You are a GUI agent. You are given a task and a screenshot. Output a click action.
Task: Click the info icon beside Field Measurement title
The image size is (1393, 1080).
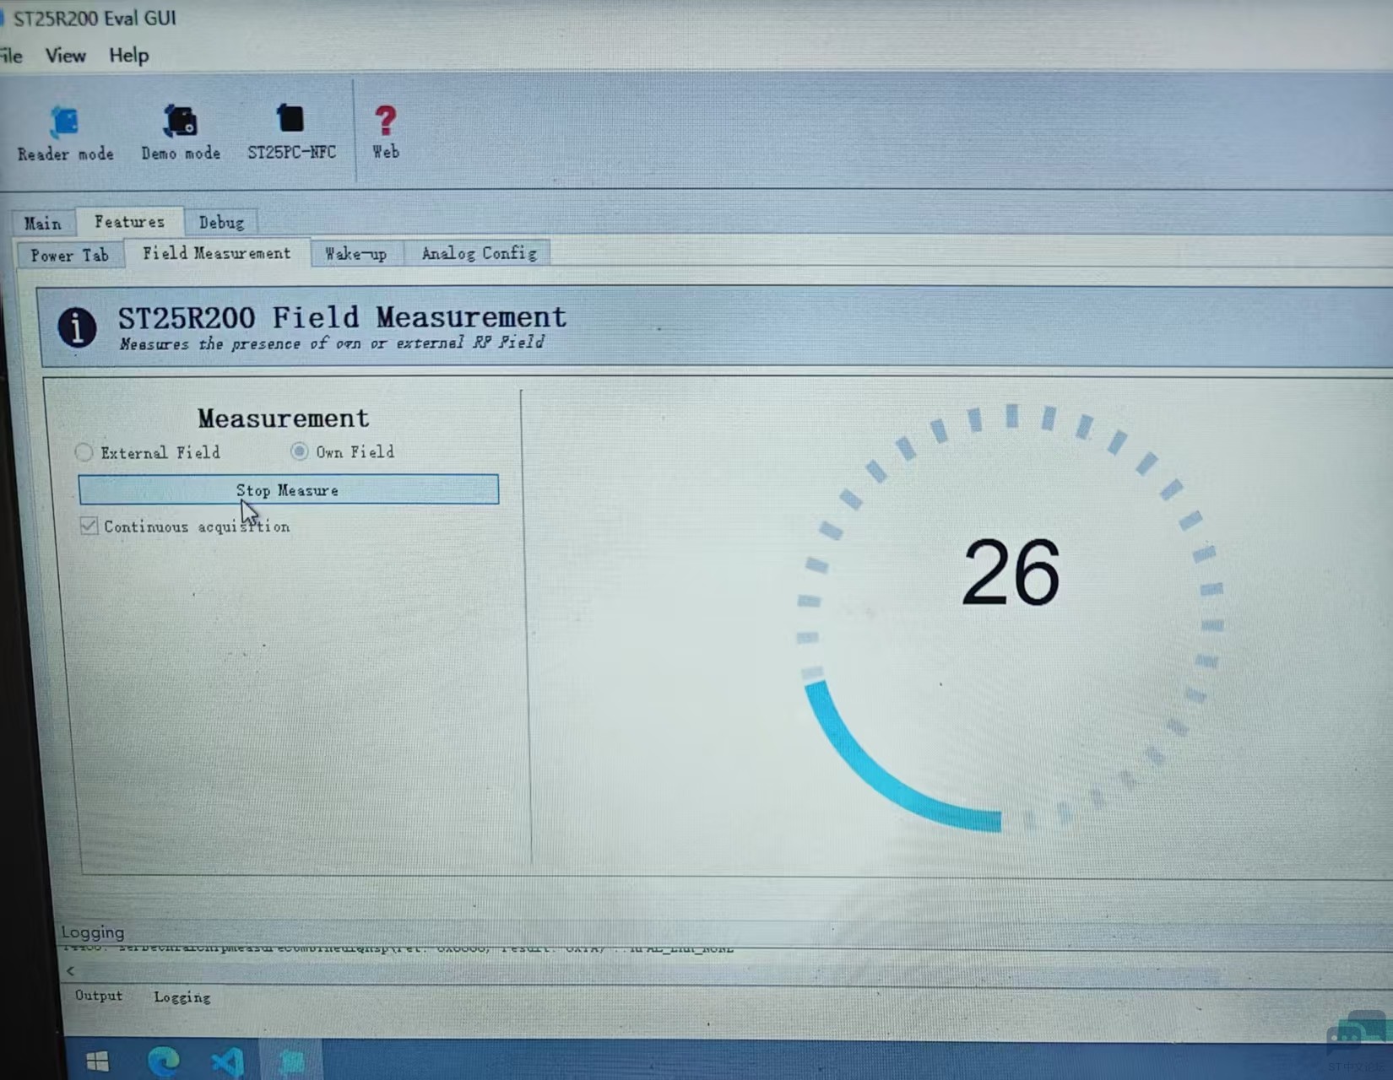pos(77,327)
